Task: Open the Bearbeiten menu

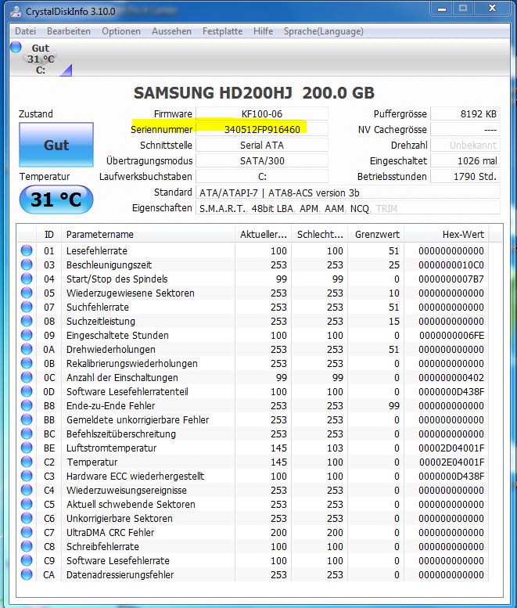Action: tap(69, 31)
